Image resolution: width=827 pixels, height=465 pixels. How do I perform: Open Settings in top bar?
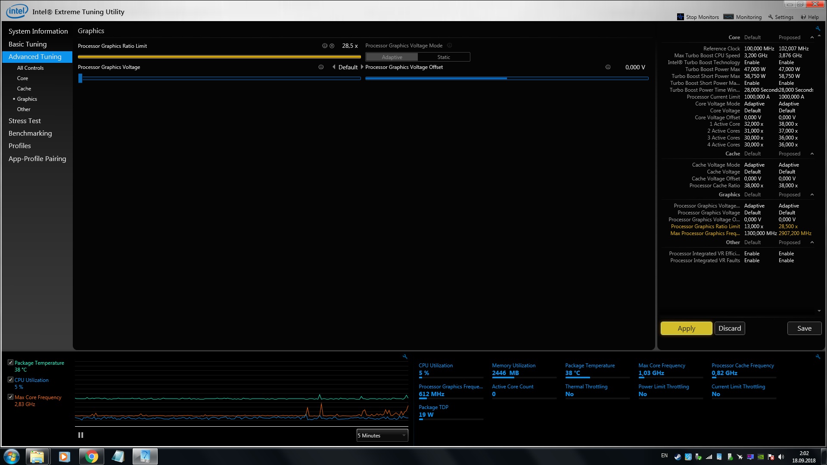[781, 17]
